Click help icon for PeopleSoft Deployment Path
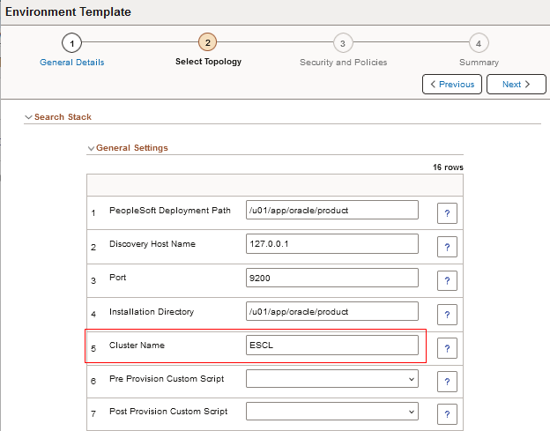550x431 pixels. (x=447, y=212)
